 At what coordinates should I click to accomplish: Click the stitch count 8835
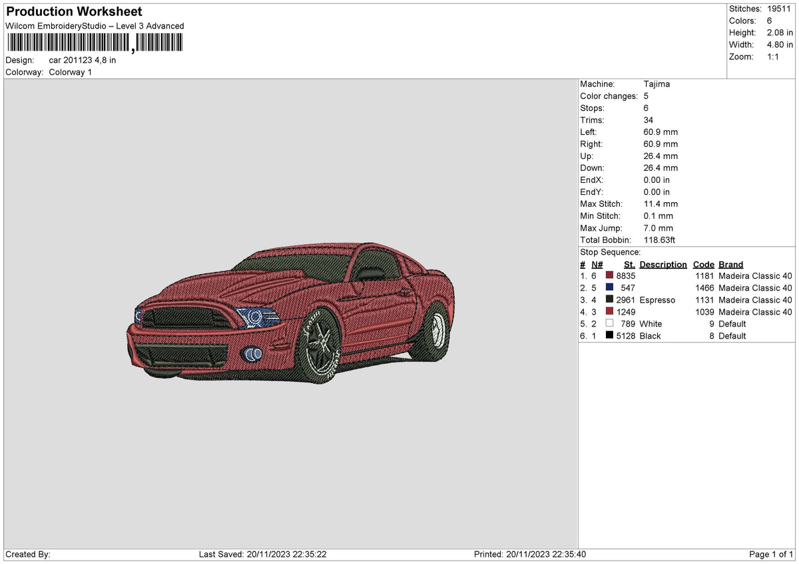coord(627,275)
